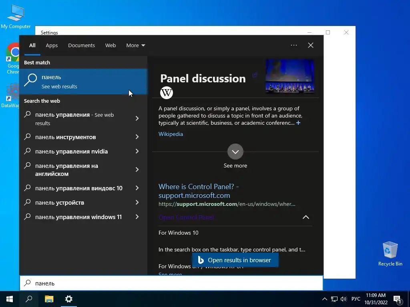Select suggestion панель управления виндовс 10

point(79,188)
